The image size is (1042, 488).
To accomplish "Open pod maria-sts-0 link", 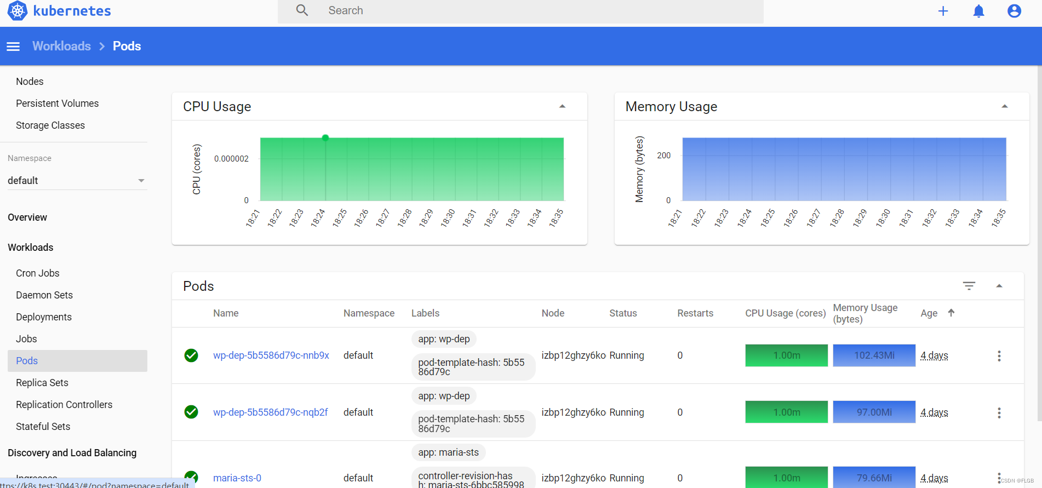I will tap(237, 478).
